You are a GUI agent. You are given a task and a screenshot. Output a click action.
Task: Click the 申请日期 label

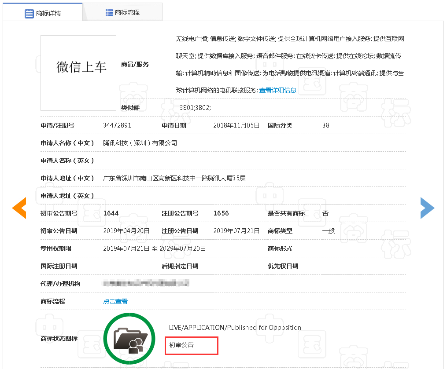[x=174, y=125]
